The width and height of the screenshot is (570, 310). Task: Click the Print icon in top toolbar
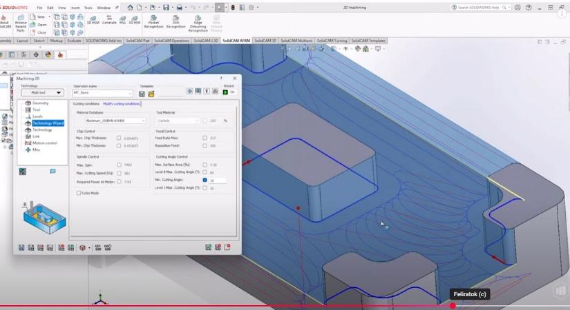click(x=179, y=8)
